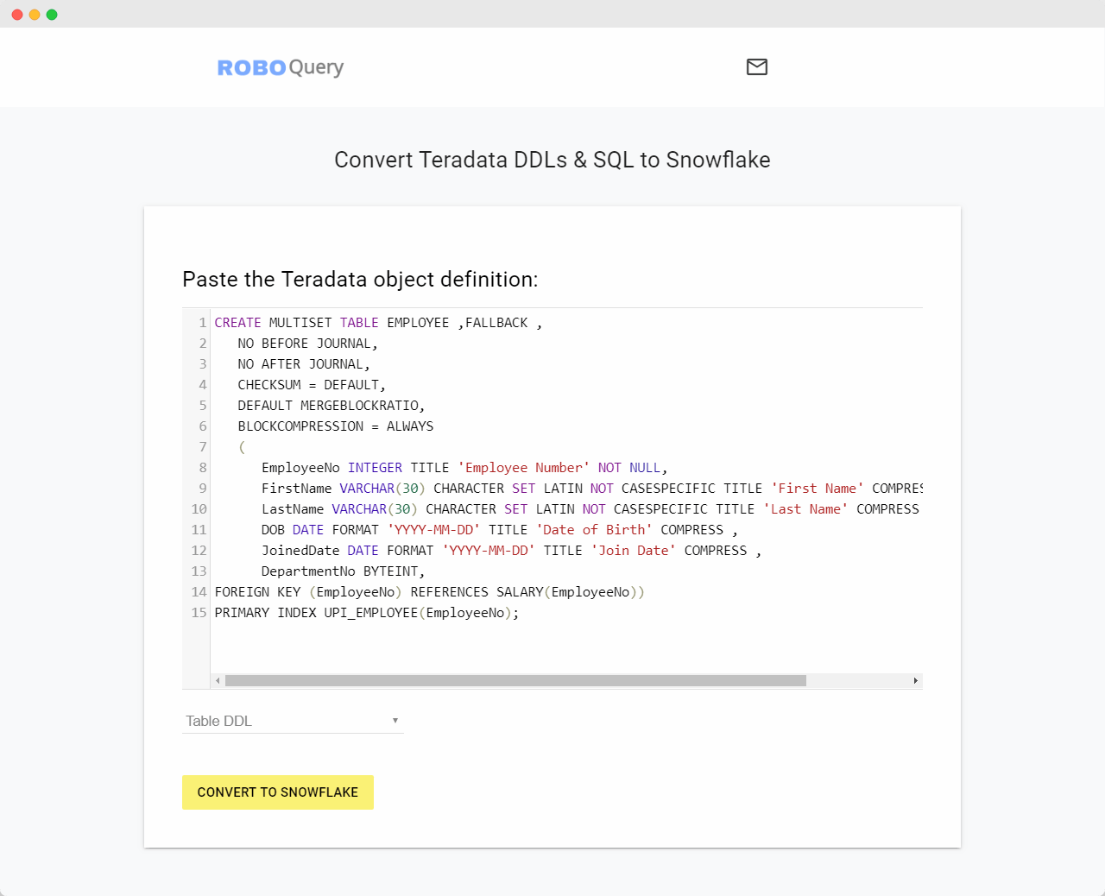
Task: Click line number 15 in the editor gutter
Action: pos(198,613)
